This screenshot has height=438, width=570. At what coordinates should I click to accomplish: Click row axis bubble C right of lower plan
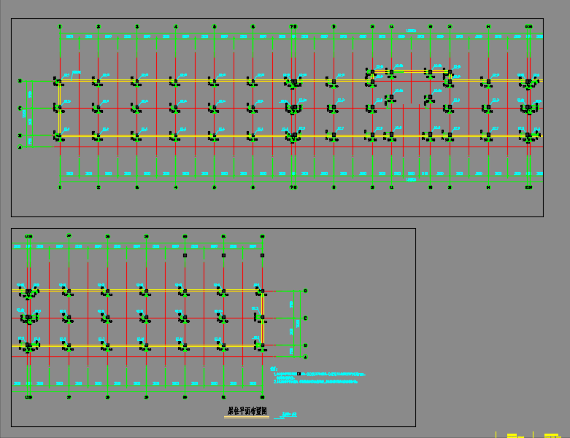tap(305, 318)
